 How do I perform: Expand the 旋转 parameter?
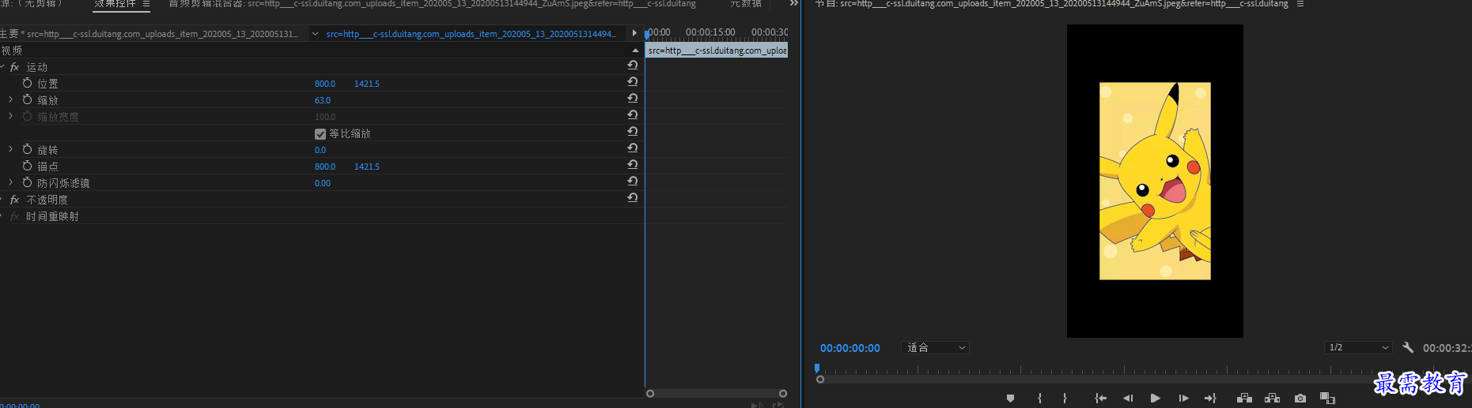click(x=10, y=149)
